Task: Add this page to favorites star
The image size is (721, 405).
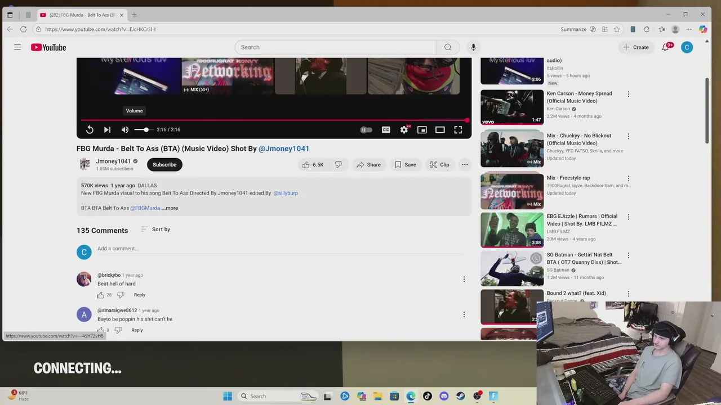Action: 617,29
